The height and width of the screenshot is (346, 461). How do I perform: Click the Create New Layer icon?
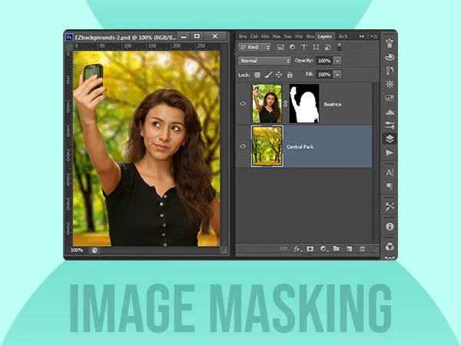coord(350,249)
